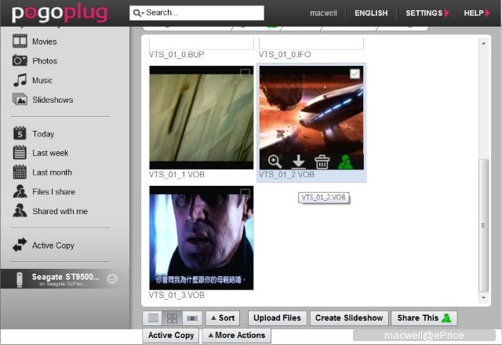Switch to filmstrip view
The width and height of the screenshot is (502, 345).
pos(192,318)
